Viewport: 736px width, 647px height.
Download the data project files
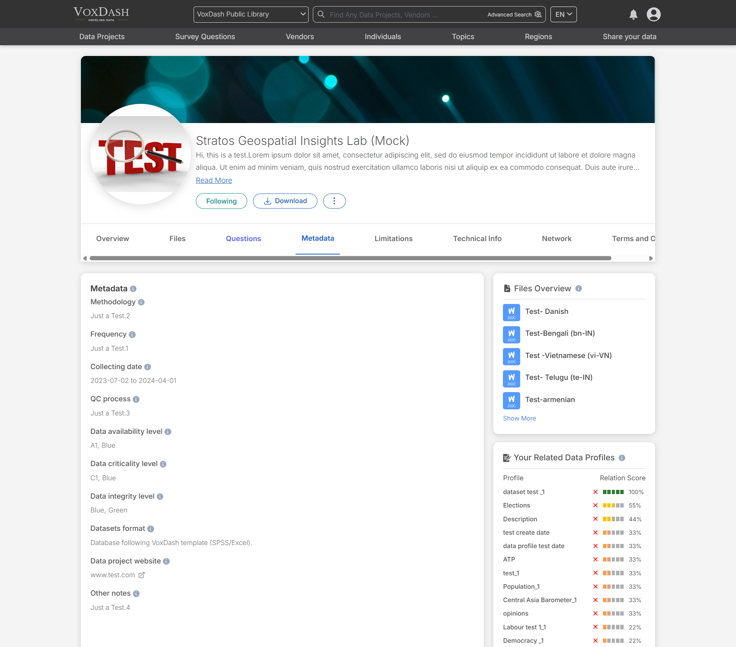pyautogui.click(x=285, y=201)
